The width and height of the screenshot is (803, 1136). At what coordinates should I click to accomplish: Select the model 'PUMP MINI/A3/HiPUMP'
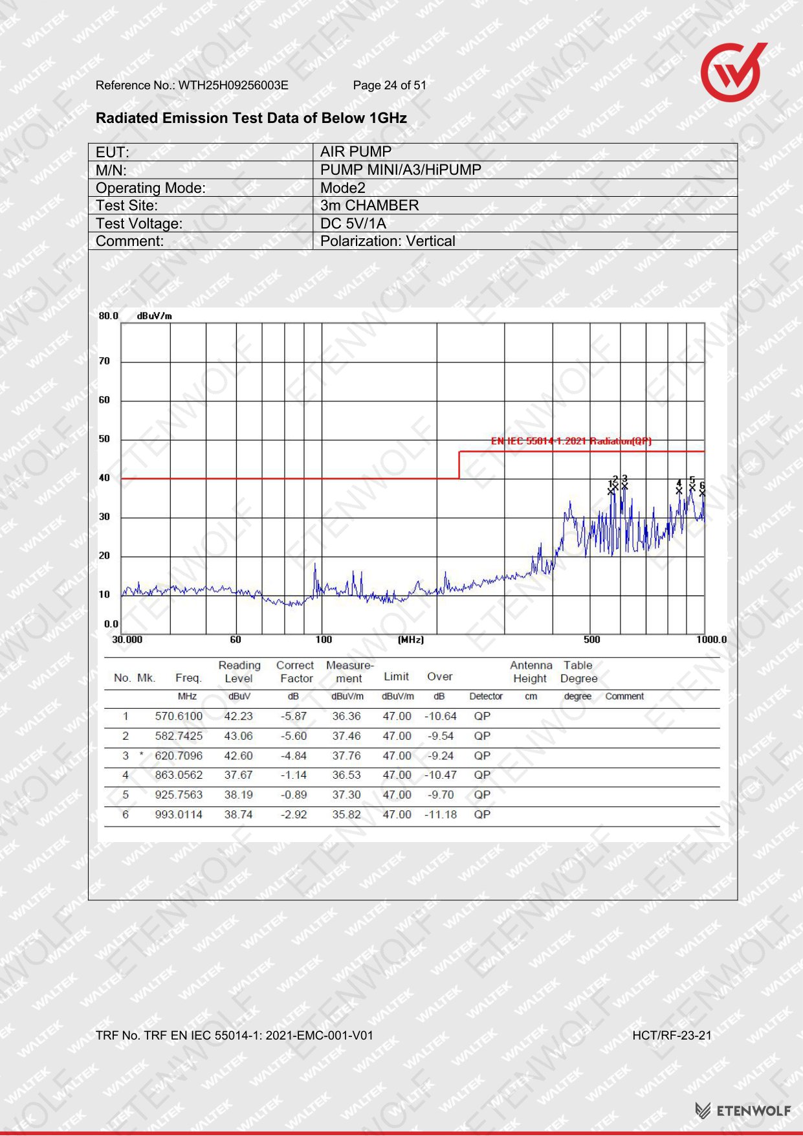point(401,170)
